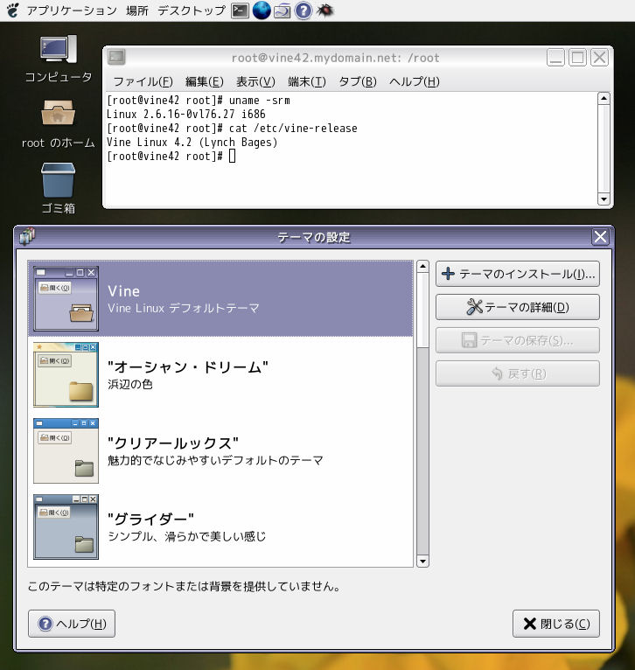This screenshot has width=635, height=670.
Task: Click the terminal window menu icon
Action: [116, 57]
